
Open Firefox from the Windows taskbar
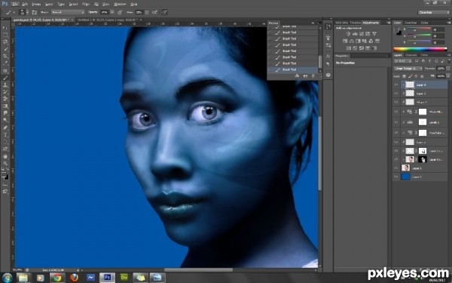(x=74, y=278)
